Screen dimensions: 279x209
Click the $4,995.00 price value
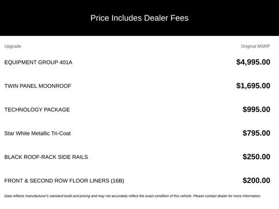pyautogui.click(x=253, y=62)
